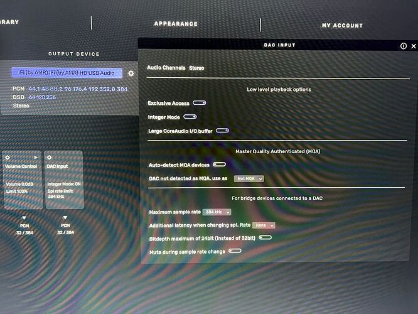Switch to the My Account tab
The height and width of the screenshot is (314, 418).
tap(342, 26)
